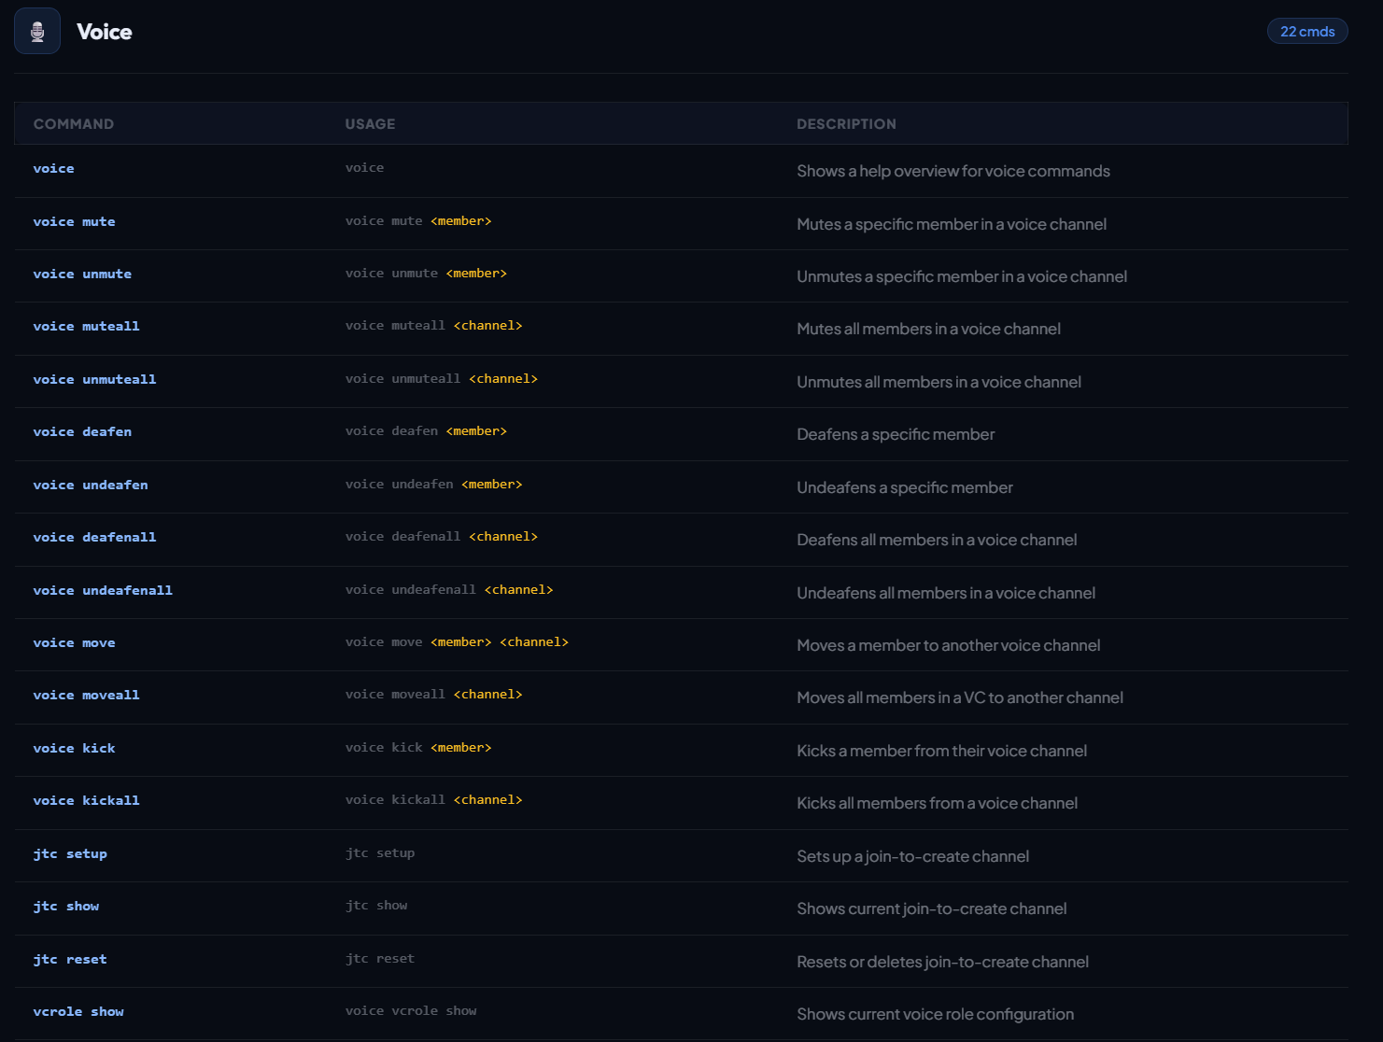Viewport: 1383px width, 1042px height.
Task: Choose the voice undeafen command
Action: point(91,486)
